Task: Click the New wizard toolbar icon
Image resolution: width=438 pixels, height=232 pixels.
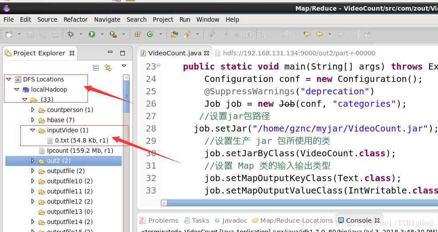Action: (9, 34)
